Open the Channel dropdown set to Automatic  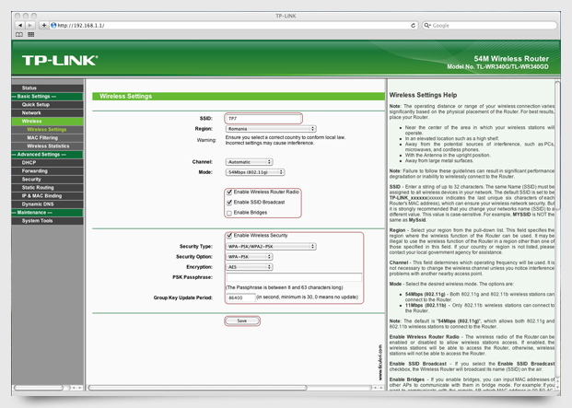click(x=249, y=162)
